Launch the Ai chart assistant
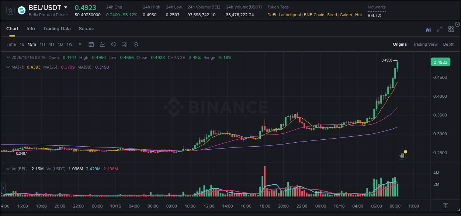 pyautogui.click(x=428, y=29)
